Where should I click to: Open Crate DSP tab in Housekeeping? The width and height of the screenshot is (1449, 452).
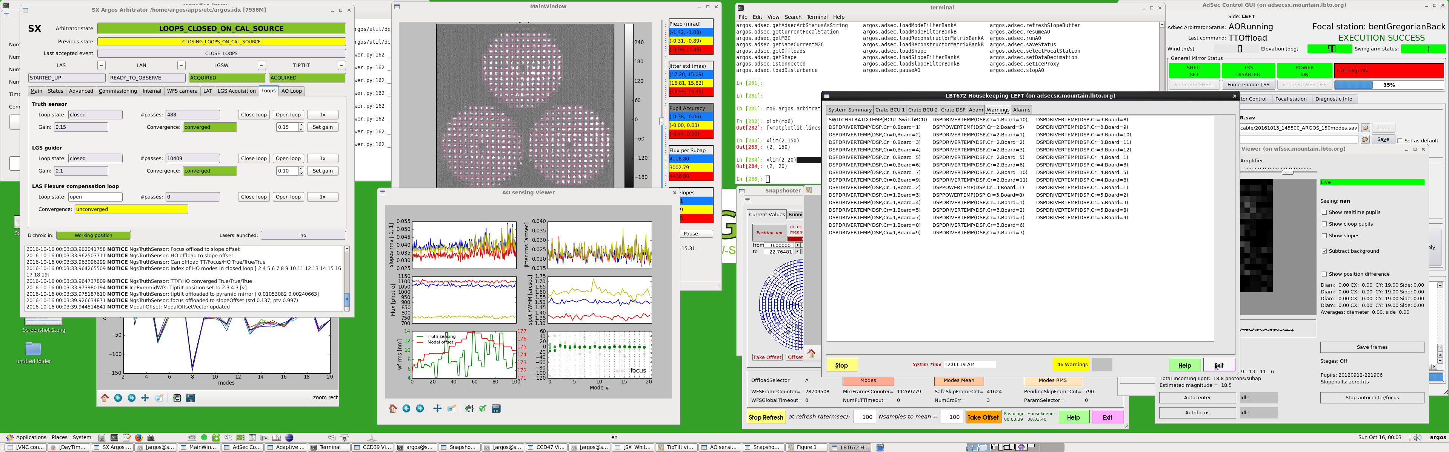point(954,110)
